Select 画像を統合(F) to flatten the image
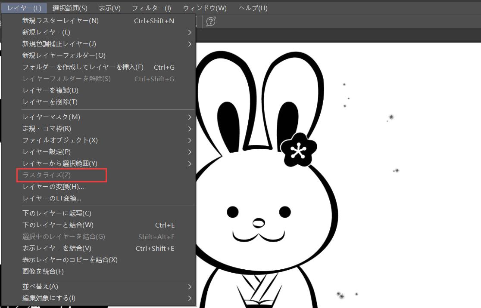Viewport: 481px width, 308px height. (43, 271)
